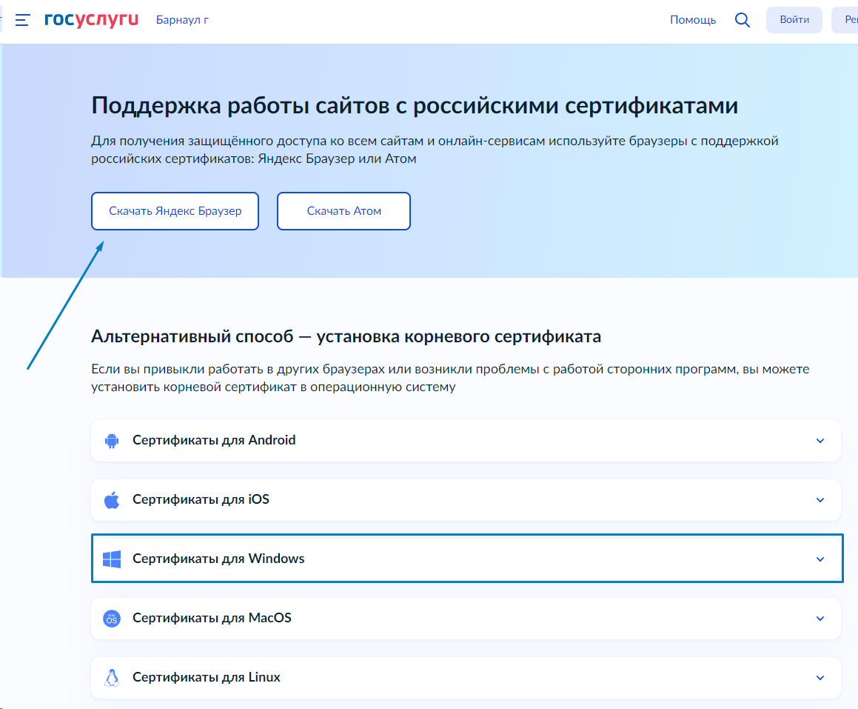Click the partially visible registration button
Screen dimensions: 858x709
pos(845,20)
